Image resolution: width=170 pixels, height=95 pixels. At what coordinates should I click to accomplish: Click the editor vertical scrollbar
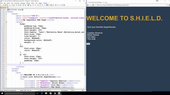[x=85, y=43]
